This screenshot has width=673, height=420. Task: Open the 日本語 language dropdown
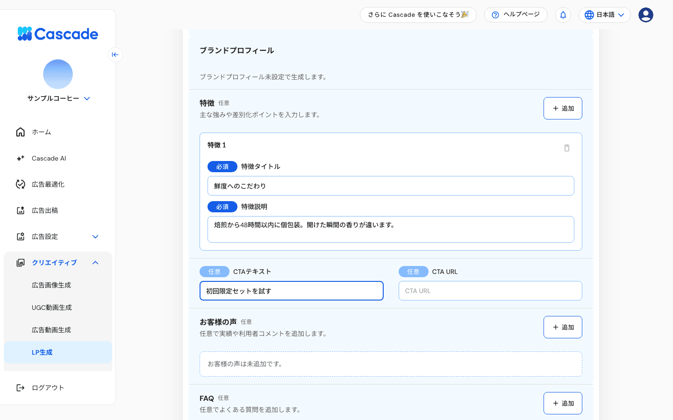click(x=605, y=15)
